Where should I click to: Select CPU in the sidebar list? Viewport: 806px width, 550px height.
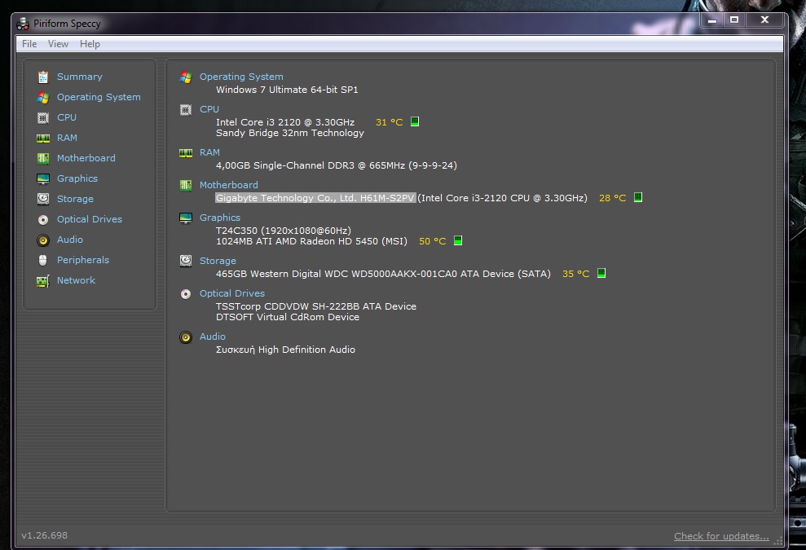click(x=67, y=117)
